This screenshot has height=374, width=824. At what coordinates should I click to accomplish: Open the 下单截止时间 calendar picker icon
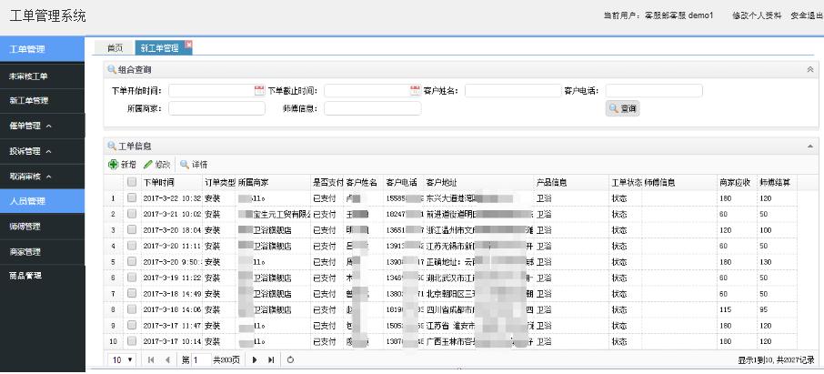(415, 90)
